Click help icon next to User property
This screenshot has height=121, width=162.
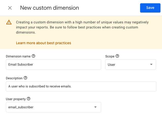[x=29, y=99]
